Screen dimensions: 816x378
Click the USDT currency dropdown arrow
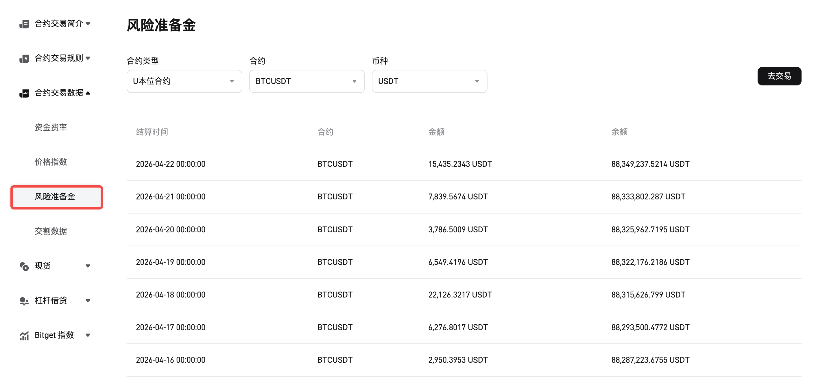coord(477,81)
